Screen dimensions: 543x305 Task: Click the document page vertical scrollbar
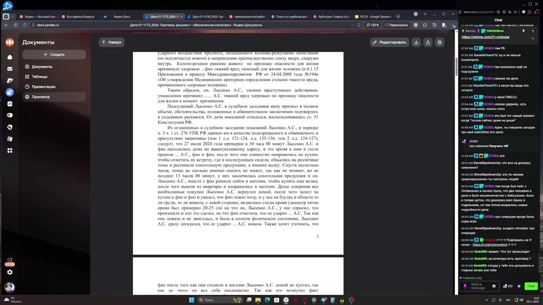456,68
